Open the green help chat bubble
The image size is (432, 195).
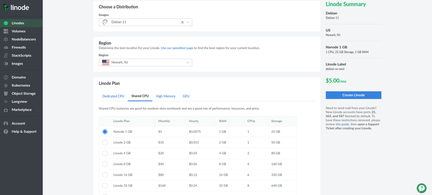click(x=421, y=188)
